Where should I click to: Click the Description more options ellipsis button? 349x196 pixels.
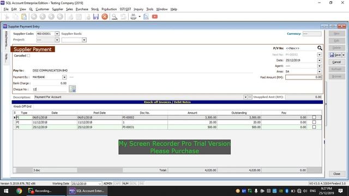[x=250, y=97]
